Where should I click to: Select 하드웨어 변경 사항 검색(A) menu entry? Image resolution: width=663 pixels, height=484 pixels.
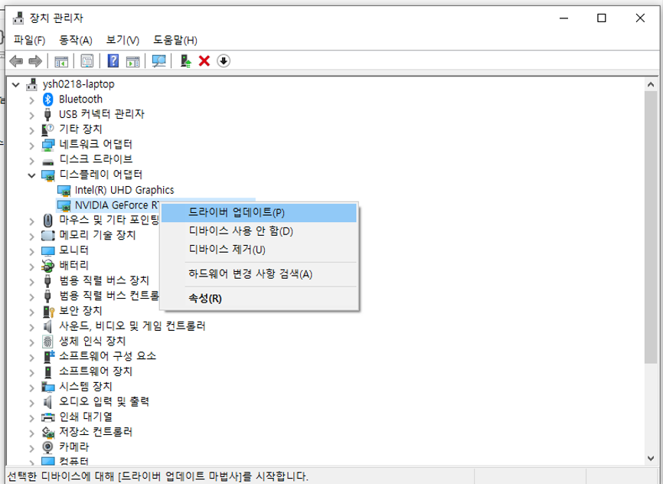click(x=259, y=274)
